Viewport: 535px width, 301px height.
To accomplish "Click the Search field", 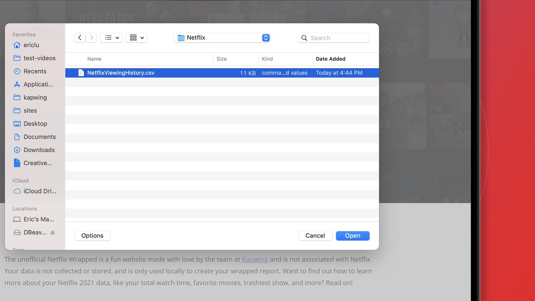I will pos(334,38).
